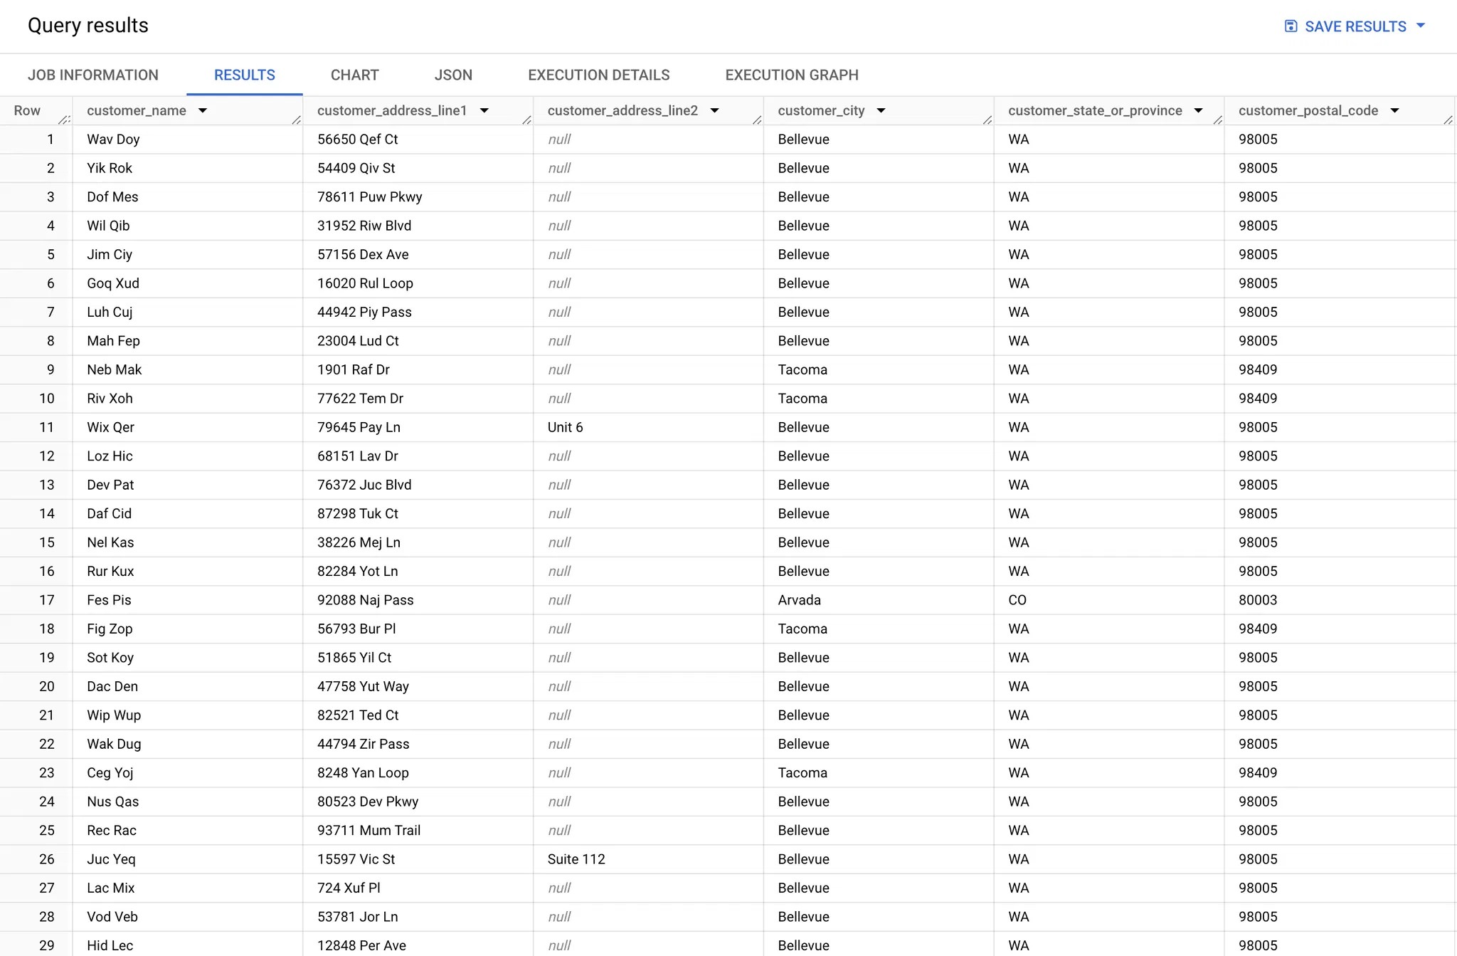Click the customer_name column resize handle

tap(296, 120)
